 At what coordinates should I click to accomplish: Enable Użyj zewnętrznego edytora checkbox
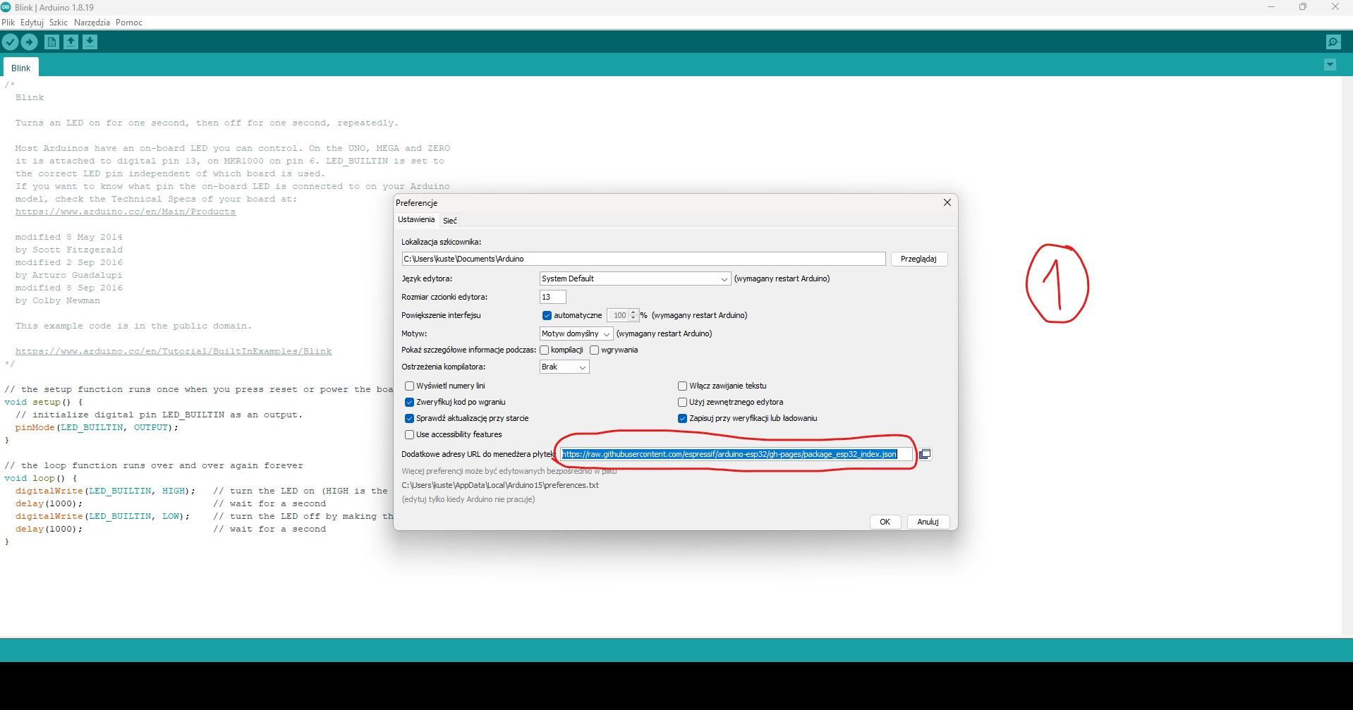[x=682, y=402]
